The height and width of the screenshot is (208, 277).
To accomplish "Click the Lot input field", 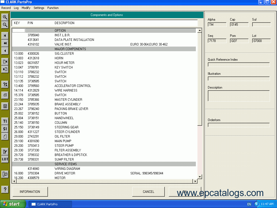I will [262, 41].
